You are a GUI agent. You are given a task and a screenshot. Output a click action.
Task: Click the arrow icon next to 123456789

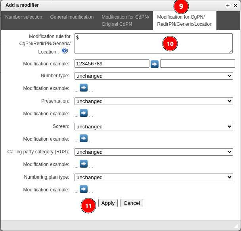(155, 64)
